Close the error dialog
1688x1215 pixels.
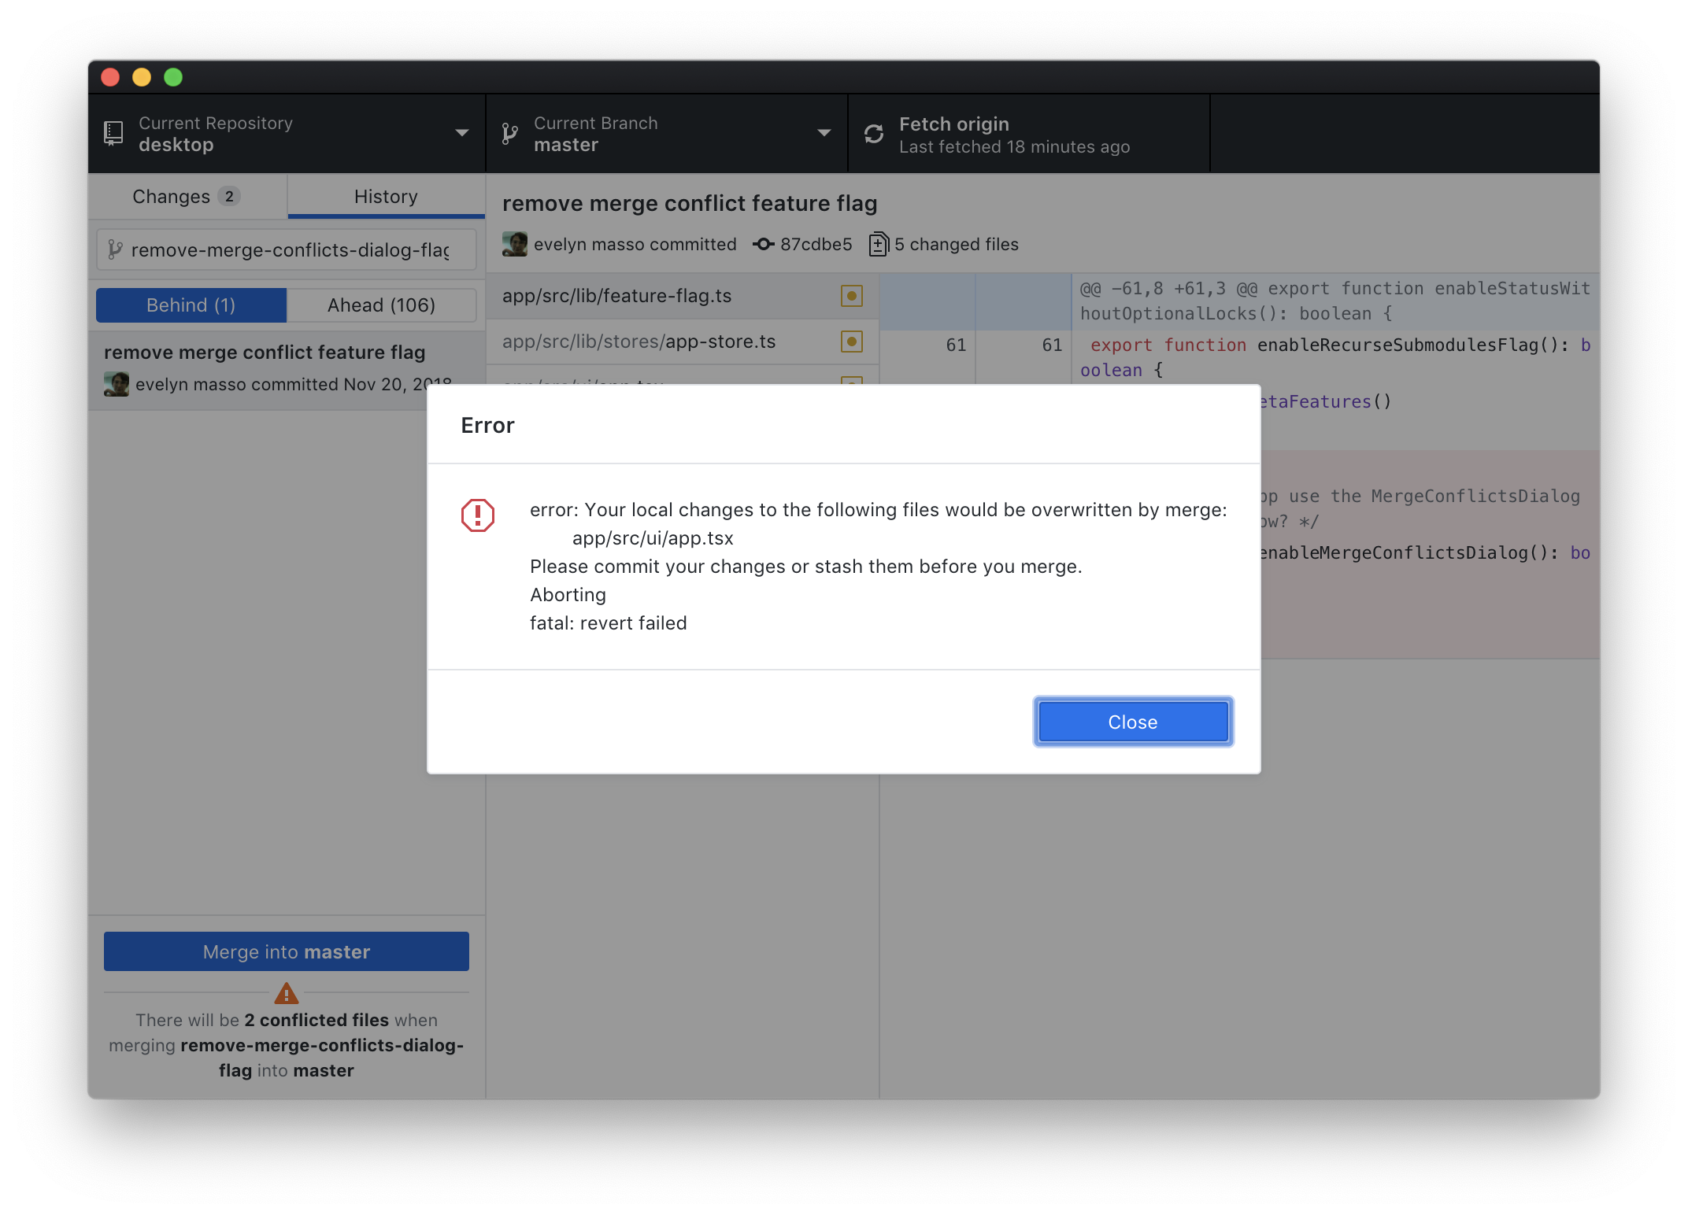(x=1132, y=721)
